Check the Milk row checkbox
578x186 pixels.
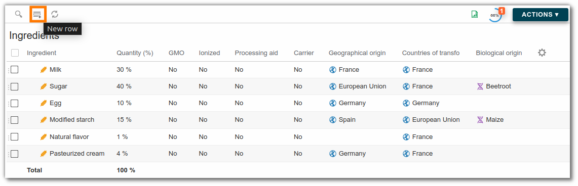click(x=14, y=69)
